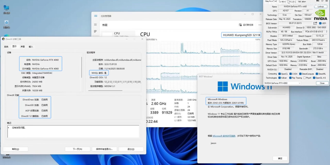Click the Lookup button in GPU-Z

(320, 6)
